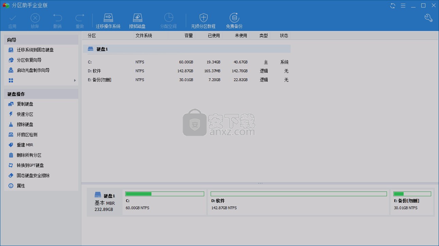Click C: usage bar in disk map
439x246 pixels.
[165, 194]
